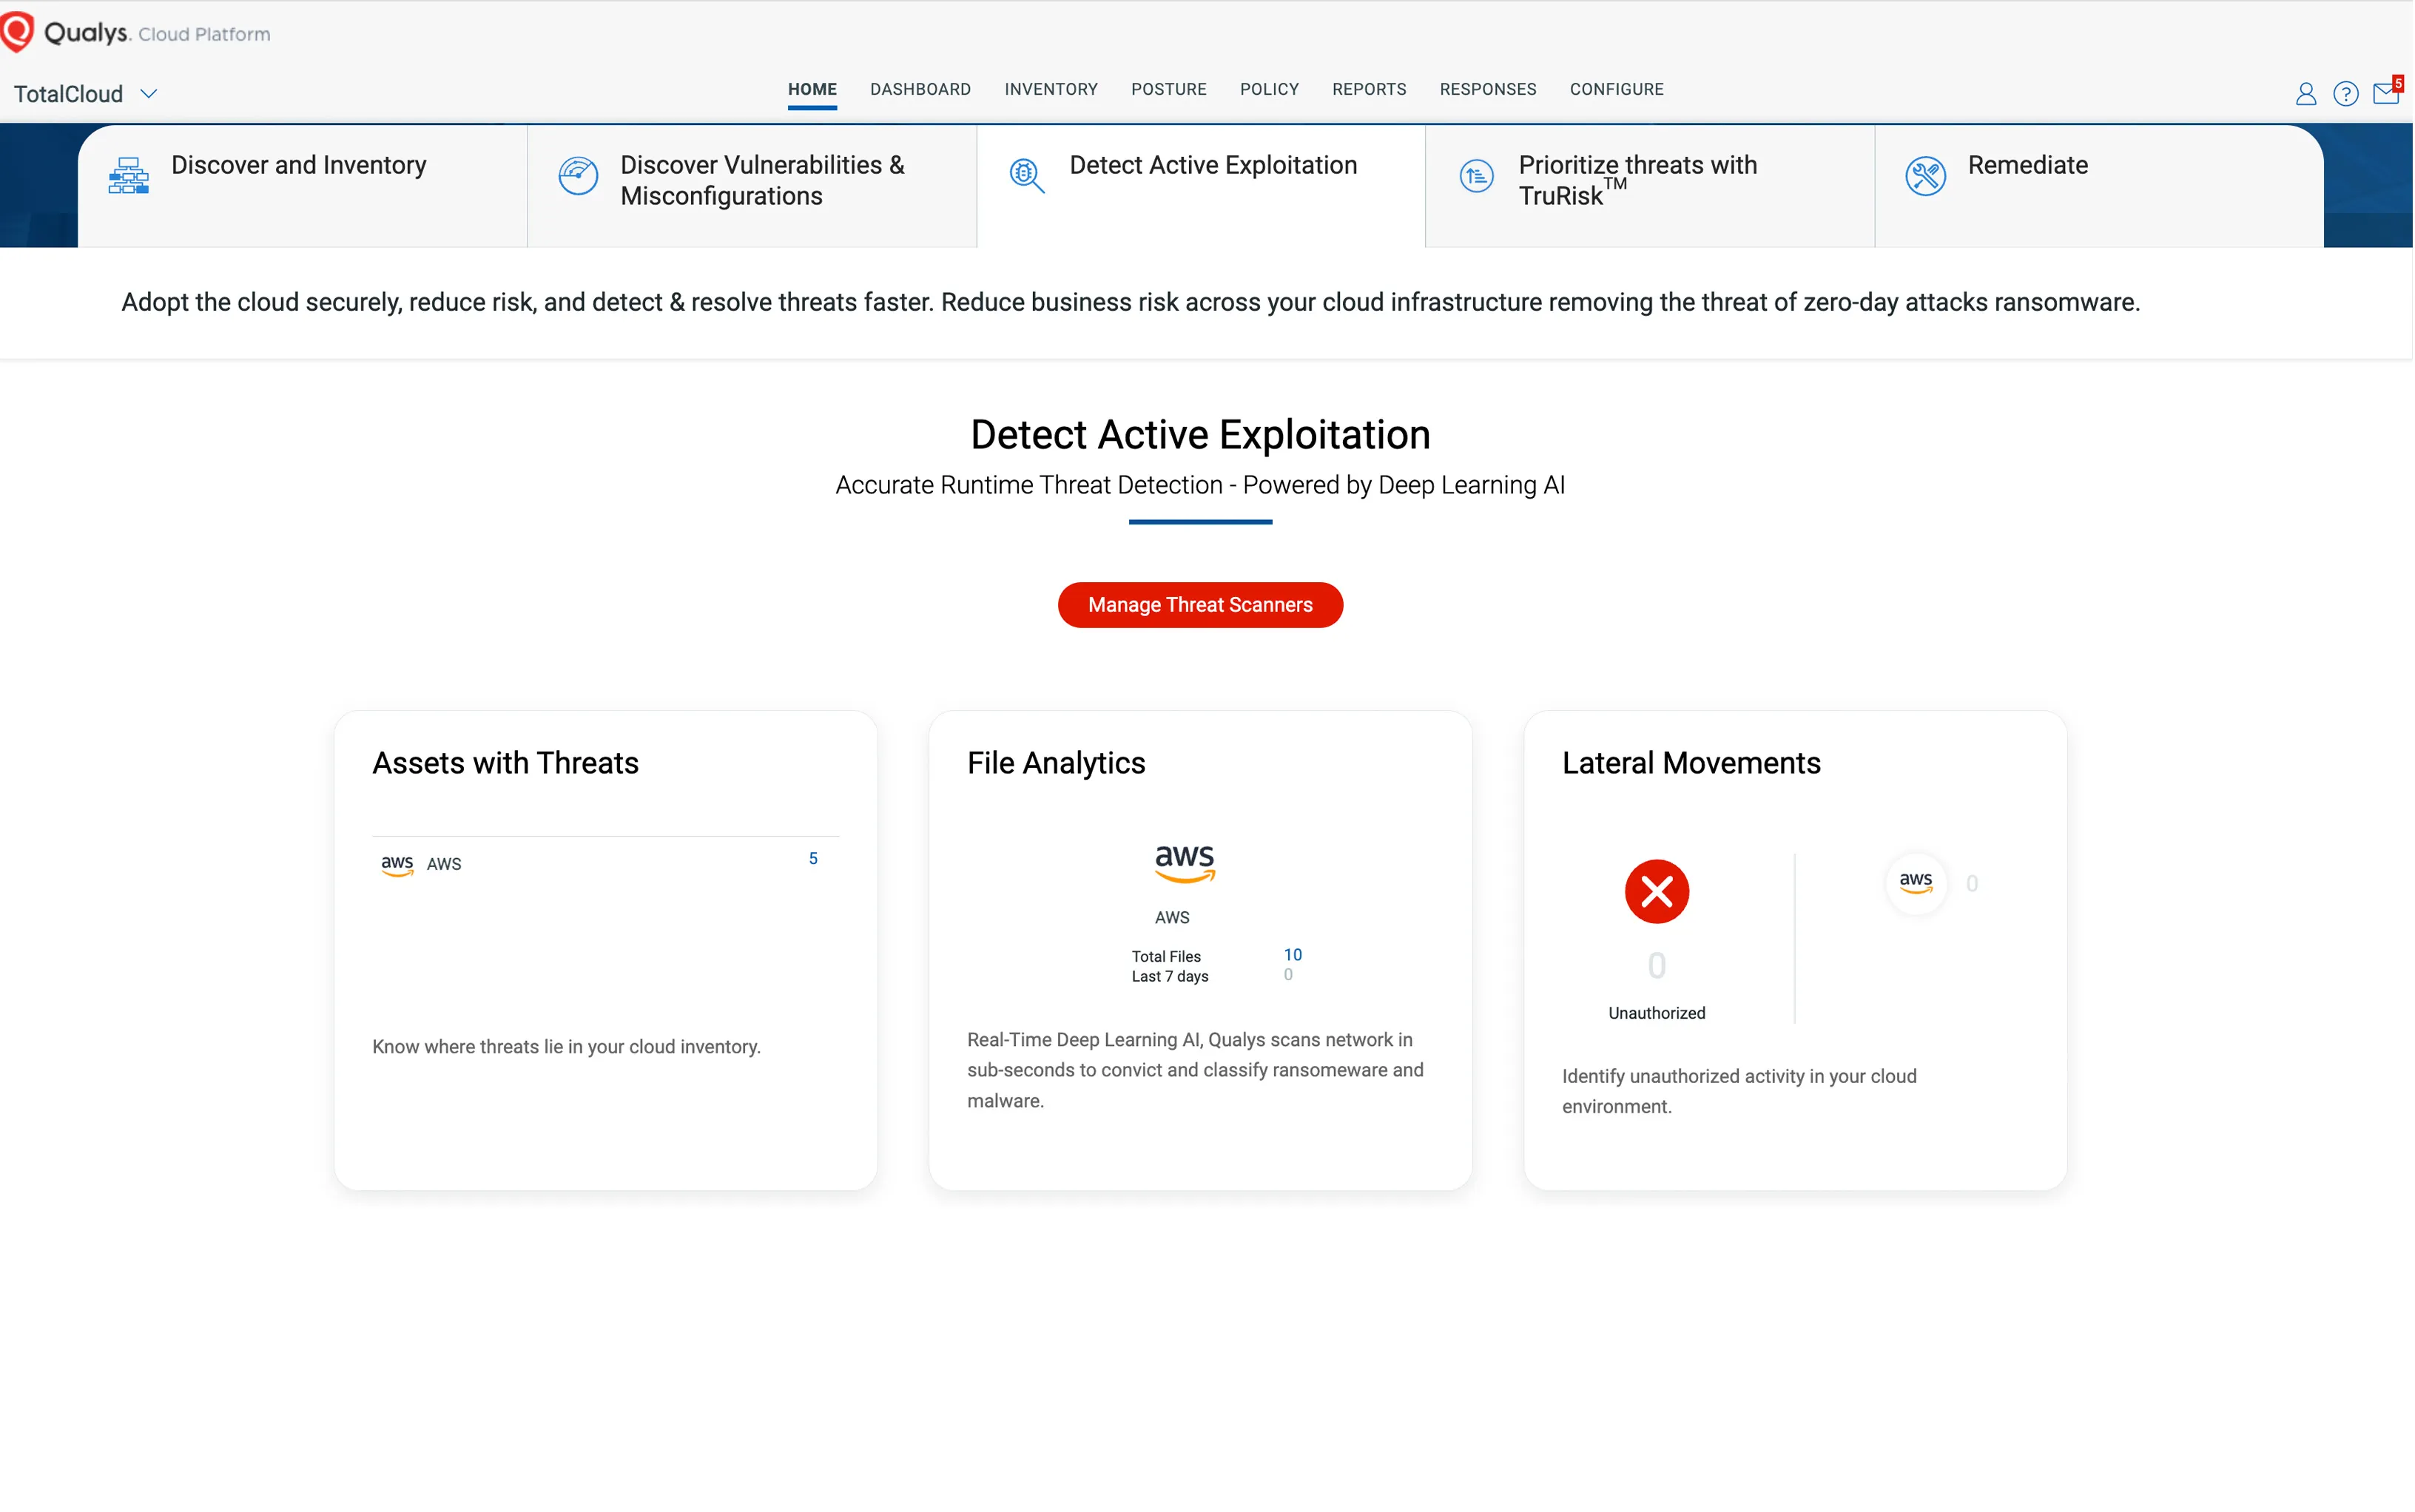Open the help question mark icon
2415x1512 pixels.
click(2345, 94)
